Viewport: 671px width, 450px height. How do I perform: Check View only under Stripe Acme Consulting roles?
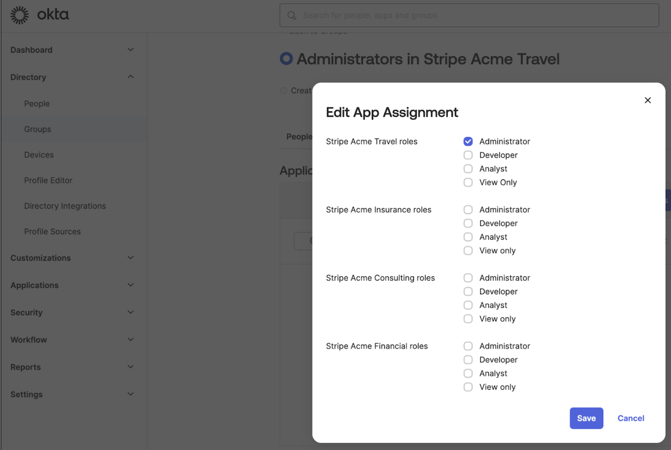click(x=468, y=319)
